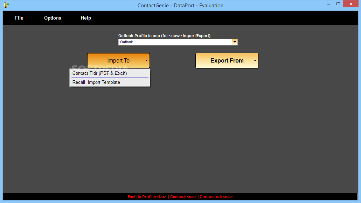Viewport: 361px width, 203px height.
Task: Click the 'Outlook Profile in use' label
Action: (164, 36)
